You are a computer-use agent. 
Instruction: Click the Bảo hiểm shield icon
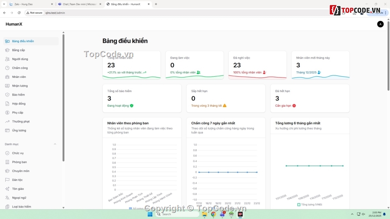click(7, 95)
